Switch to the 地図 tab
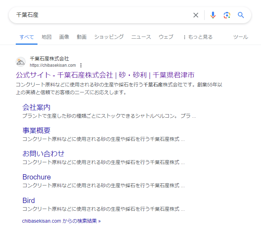 click(x=47, y=37)
